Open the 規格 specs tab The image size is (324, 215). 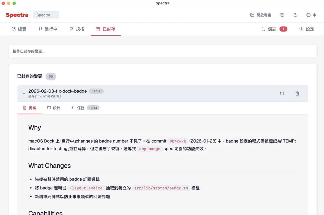77,29
